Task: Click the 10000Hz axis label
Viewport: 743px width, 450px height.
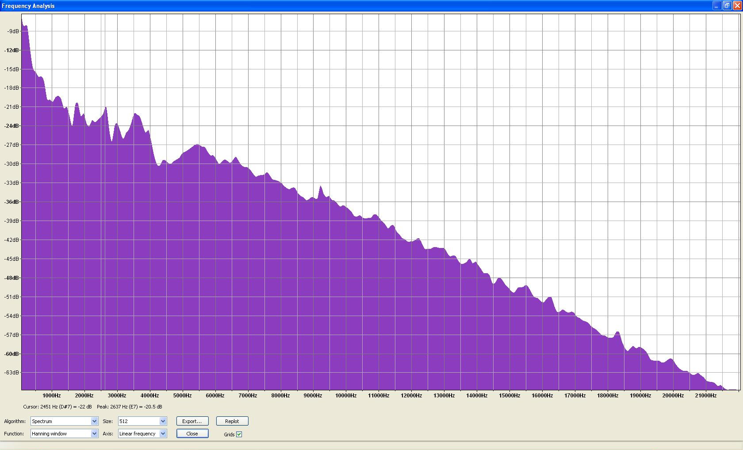Action: pyautogui.click(x=346, y=396)
